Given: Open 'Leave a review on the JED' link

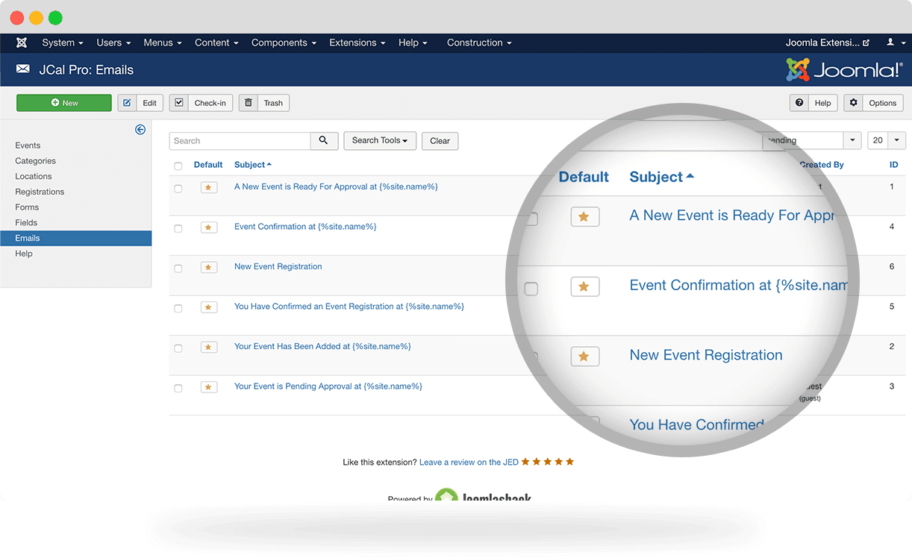Looking at the screenshot, I should pyautogui.click(x=469, y=463).
